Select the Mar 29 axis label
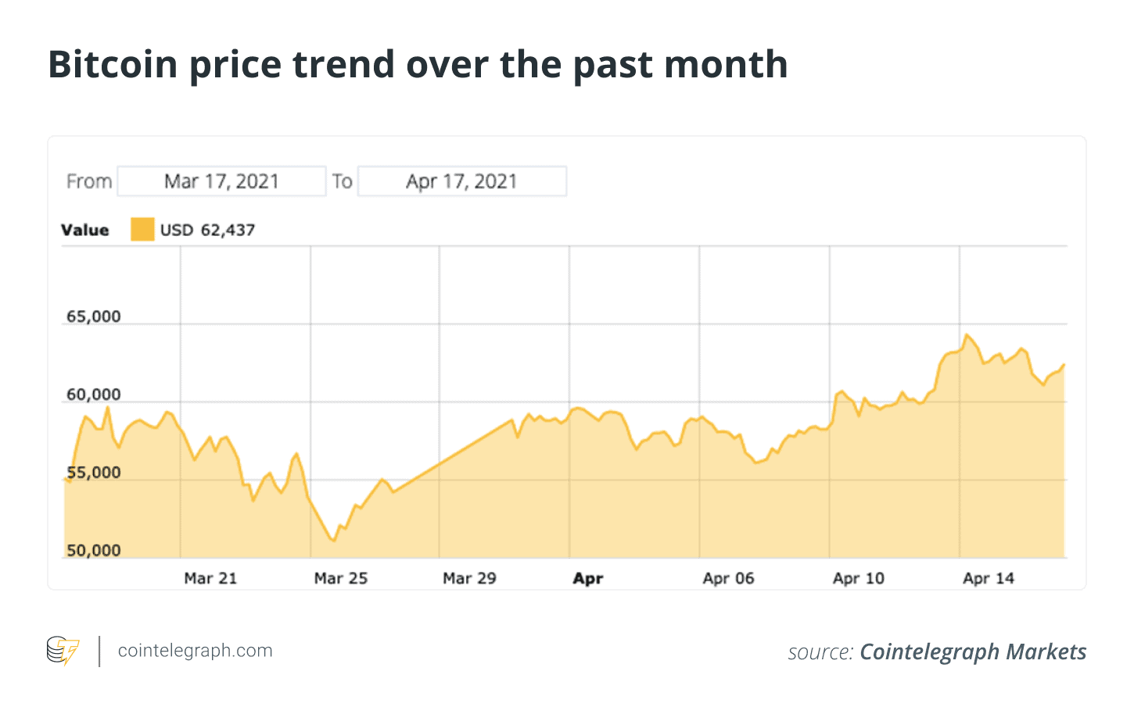The image size is (1134, 714). [469, 578]
